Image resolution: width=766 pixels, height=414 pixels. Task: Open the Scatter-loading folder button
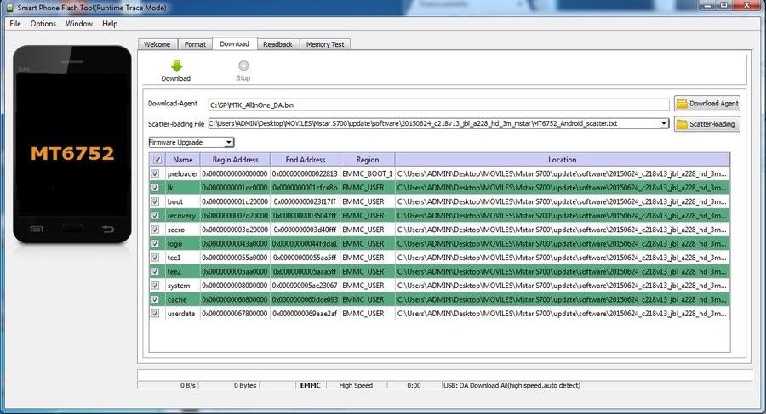tap(707, 124)
